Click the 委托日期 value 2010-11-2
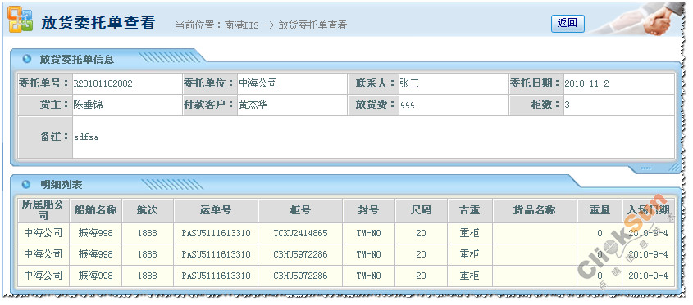693x305 pixels. (x=586, y=83)
